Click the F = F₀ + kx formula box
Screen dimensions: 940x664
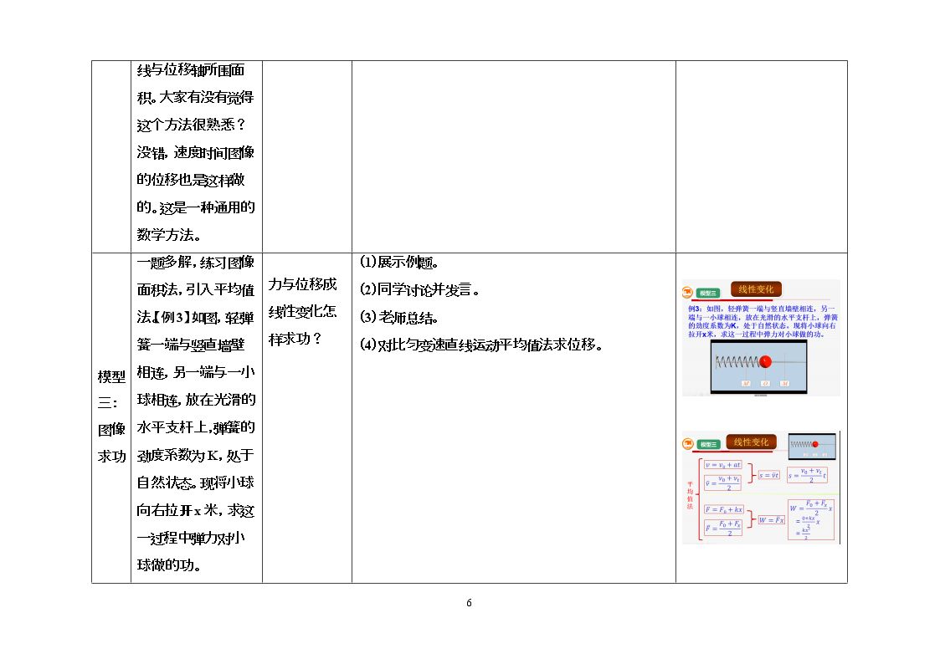click(723, 509)
